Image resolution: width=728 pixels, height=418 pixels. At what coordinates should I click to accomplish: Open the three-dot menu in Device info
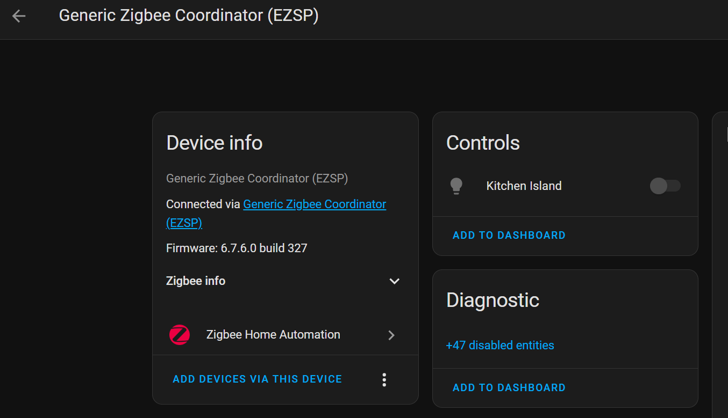[x=384, y=379]
